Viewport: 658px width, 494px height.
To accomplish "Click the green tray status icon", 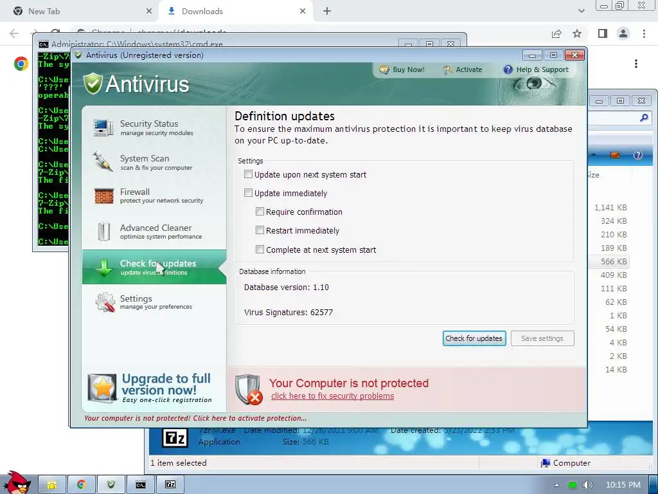I will (573, 485).
